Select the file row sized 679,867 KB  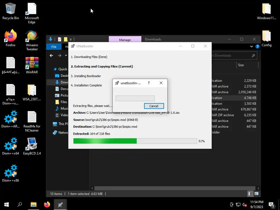click(235, 109)
